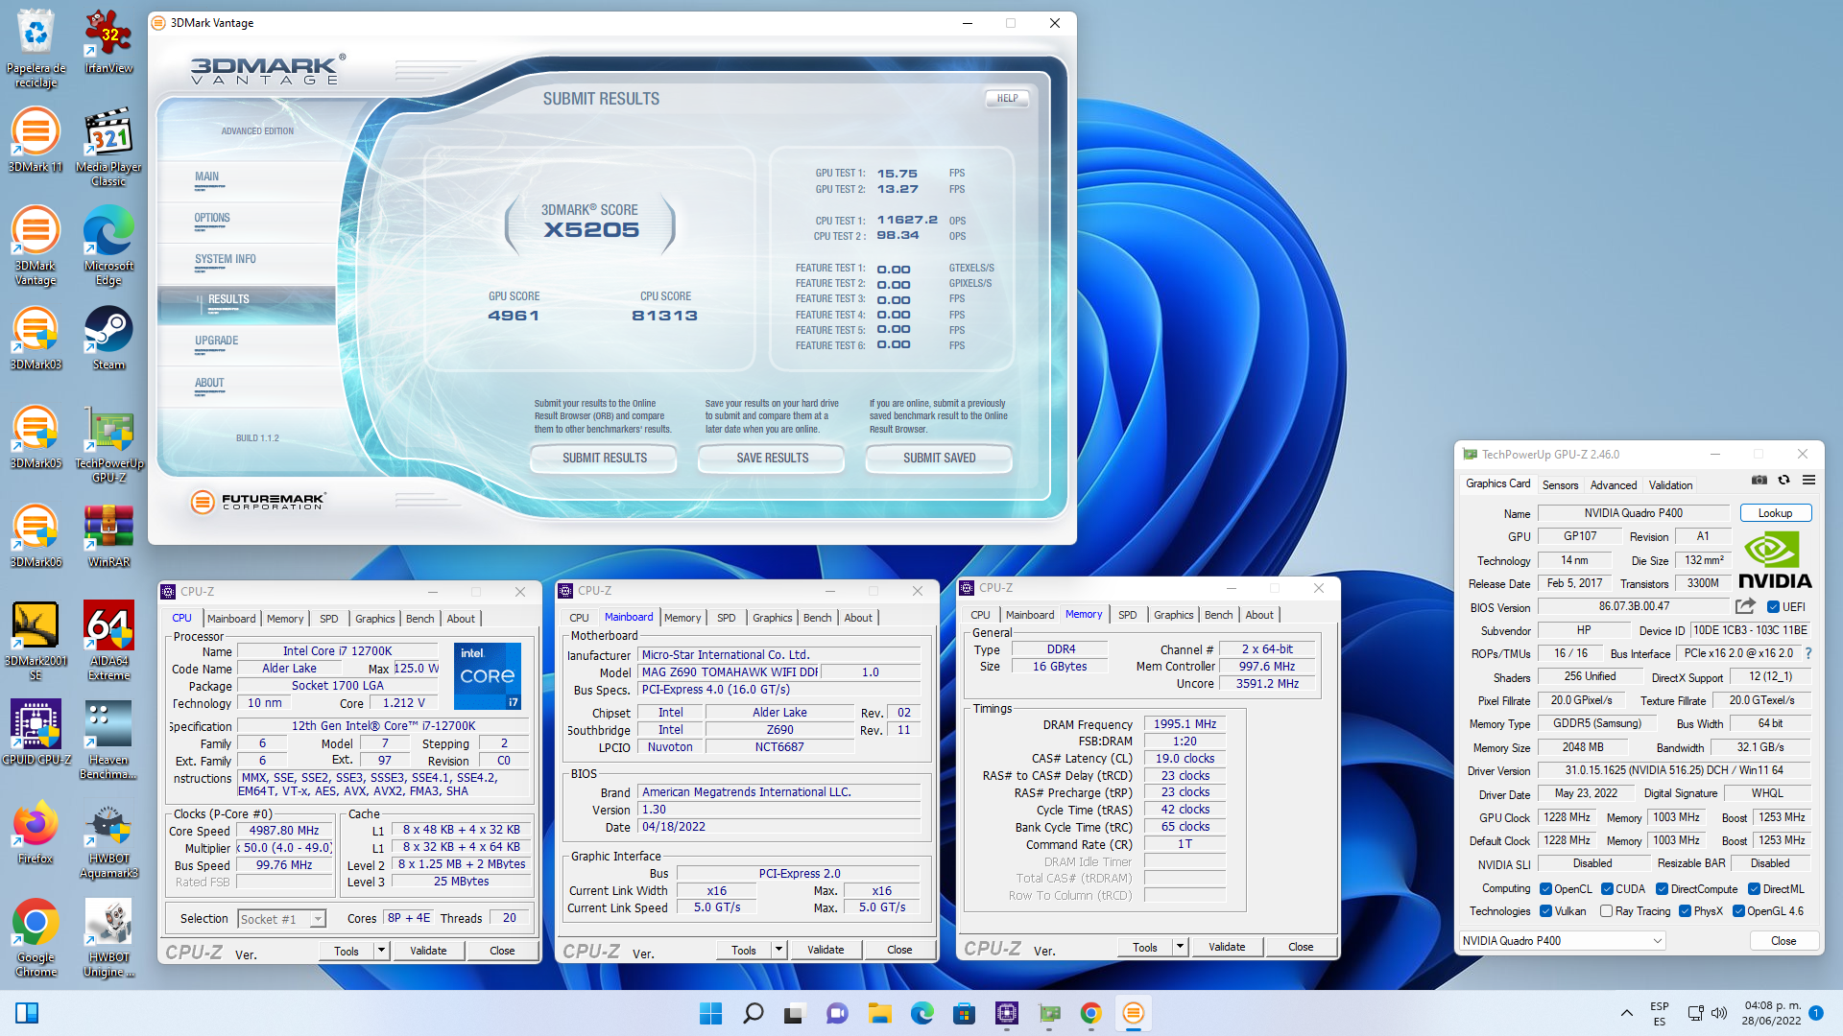Expand the Tools arrow in the CPU tab window
Image resolution: width=1843 pixels, height=1036 pixels.
tap(381, 951)
